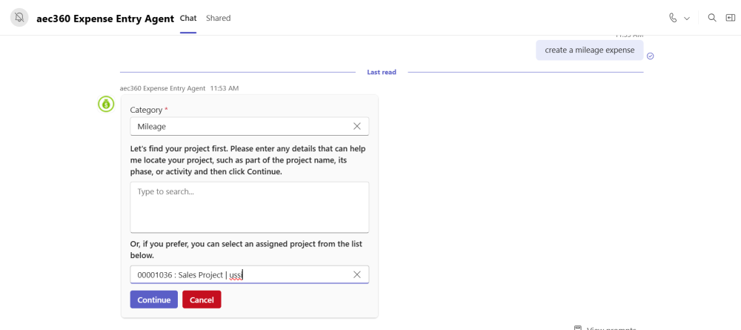The width and height of the screenshot is (741, 330).
Task: Open the Category combo box
Action: 250,126
